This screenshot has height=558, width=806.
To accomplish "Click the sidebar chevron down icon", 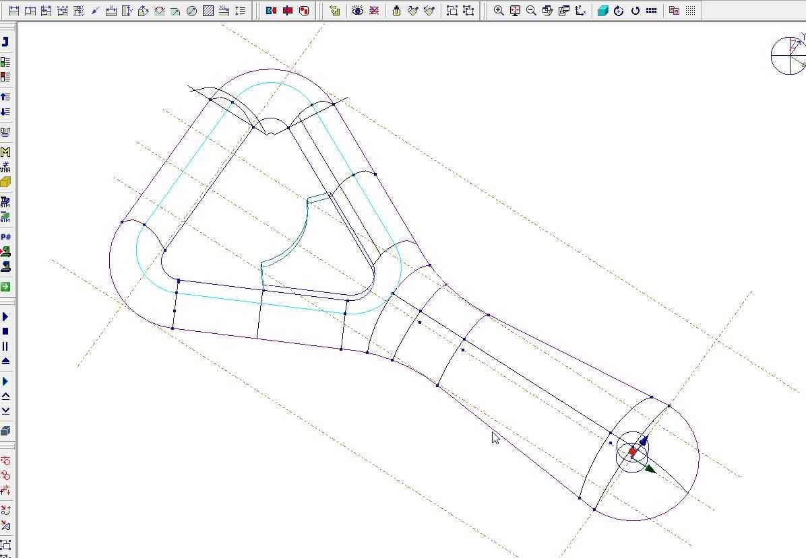I will 5,411.
